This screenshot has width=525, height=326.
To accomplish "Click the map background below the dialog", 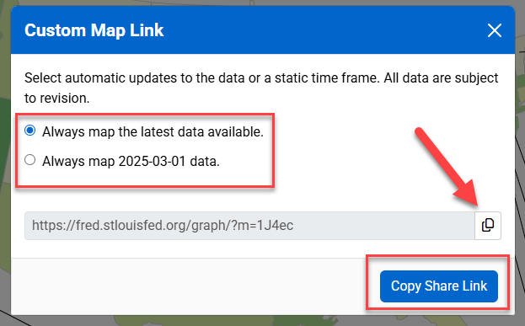I will [263, 321].
